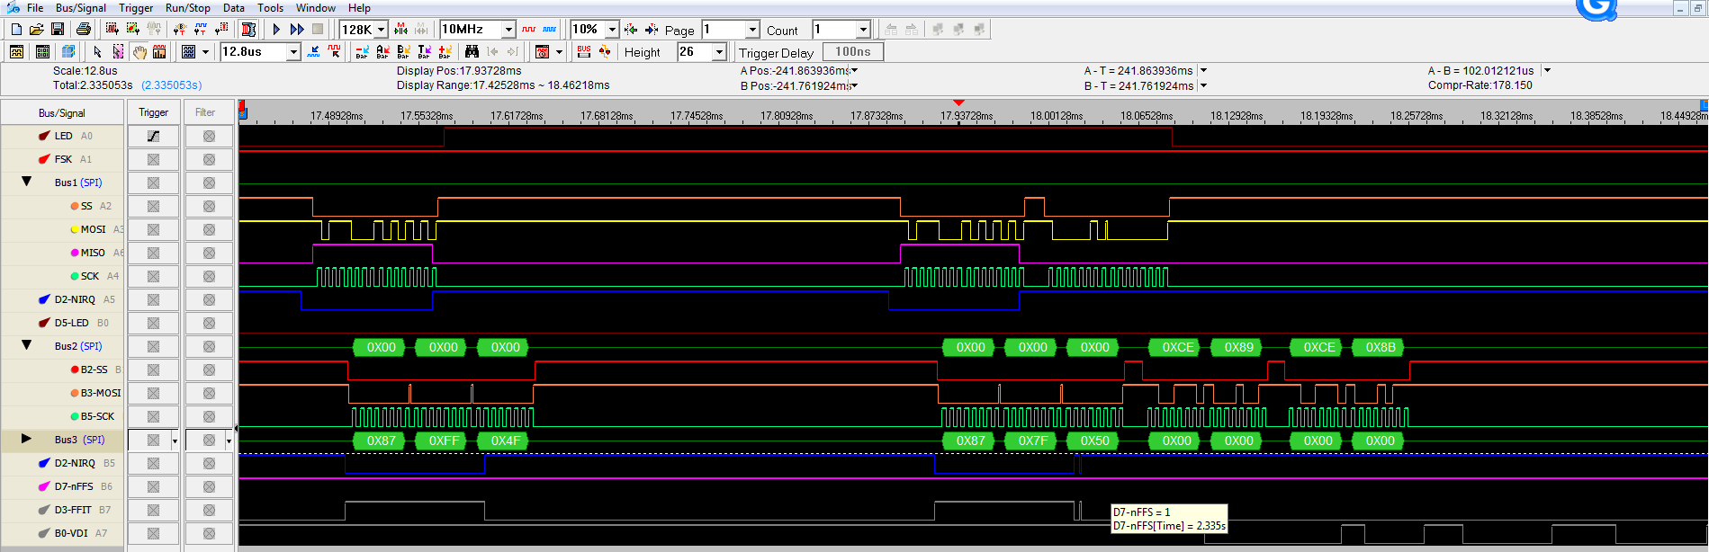Open the Page number dropdown

coord(752,30)
